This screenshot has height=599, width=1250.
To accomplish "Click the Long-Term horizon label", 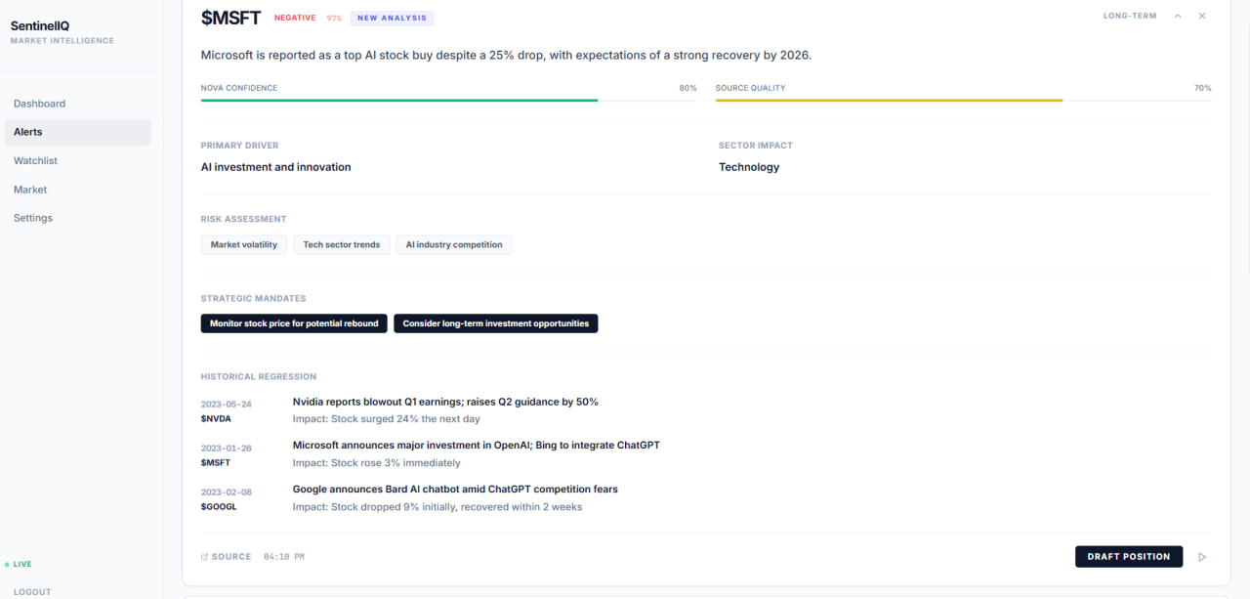I will point(1130,16).
